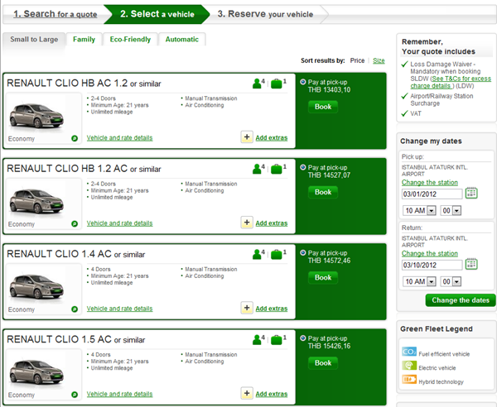Zoom image of Clio 1.4 AC car
Image resolution: width=497 pixels, height=407 pixels.
pyautogui.click(x=75, y=309)
